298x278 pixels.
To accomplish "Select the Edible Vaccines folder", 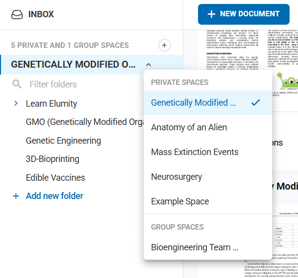I will coord(55,178).
